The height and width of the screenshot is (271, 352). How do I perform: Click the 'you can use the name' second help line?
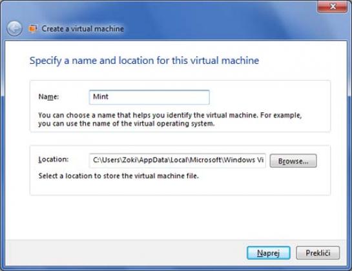click(127, 124)
